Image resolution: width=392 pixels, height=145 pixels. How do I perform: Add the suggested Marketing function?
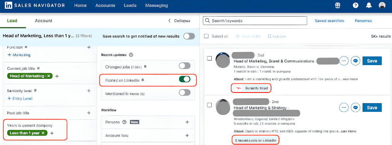coord(19,55)
